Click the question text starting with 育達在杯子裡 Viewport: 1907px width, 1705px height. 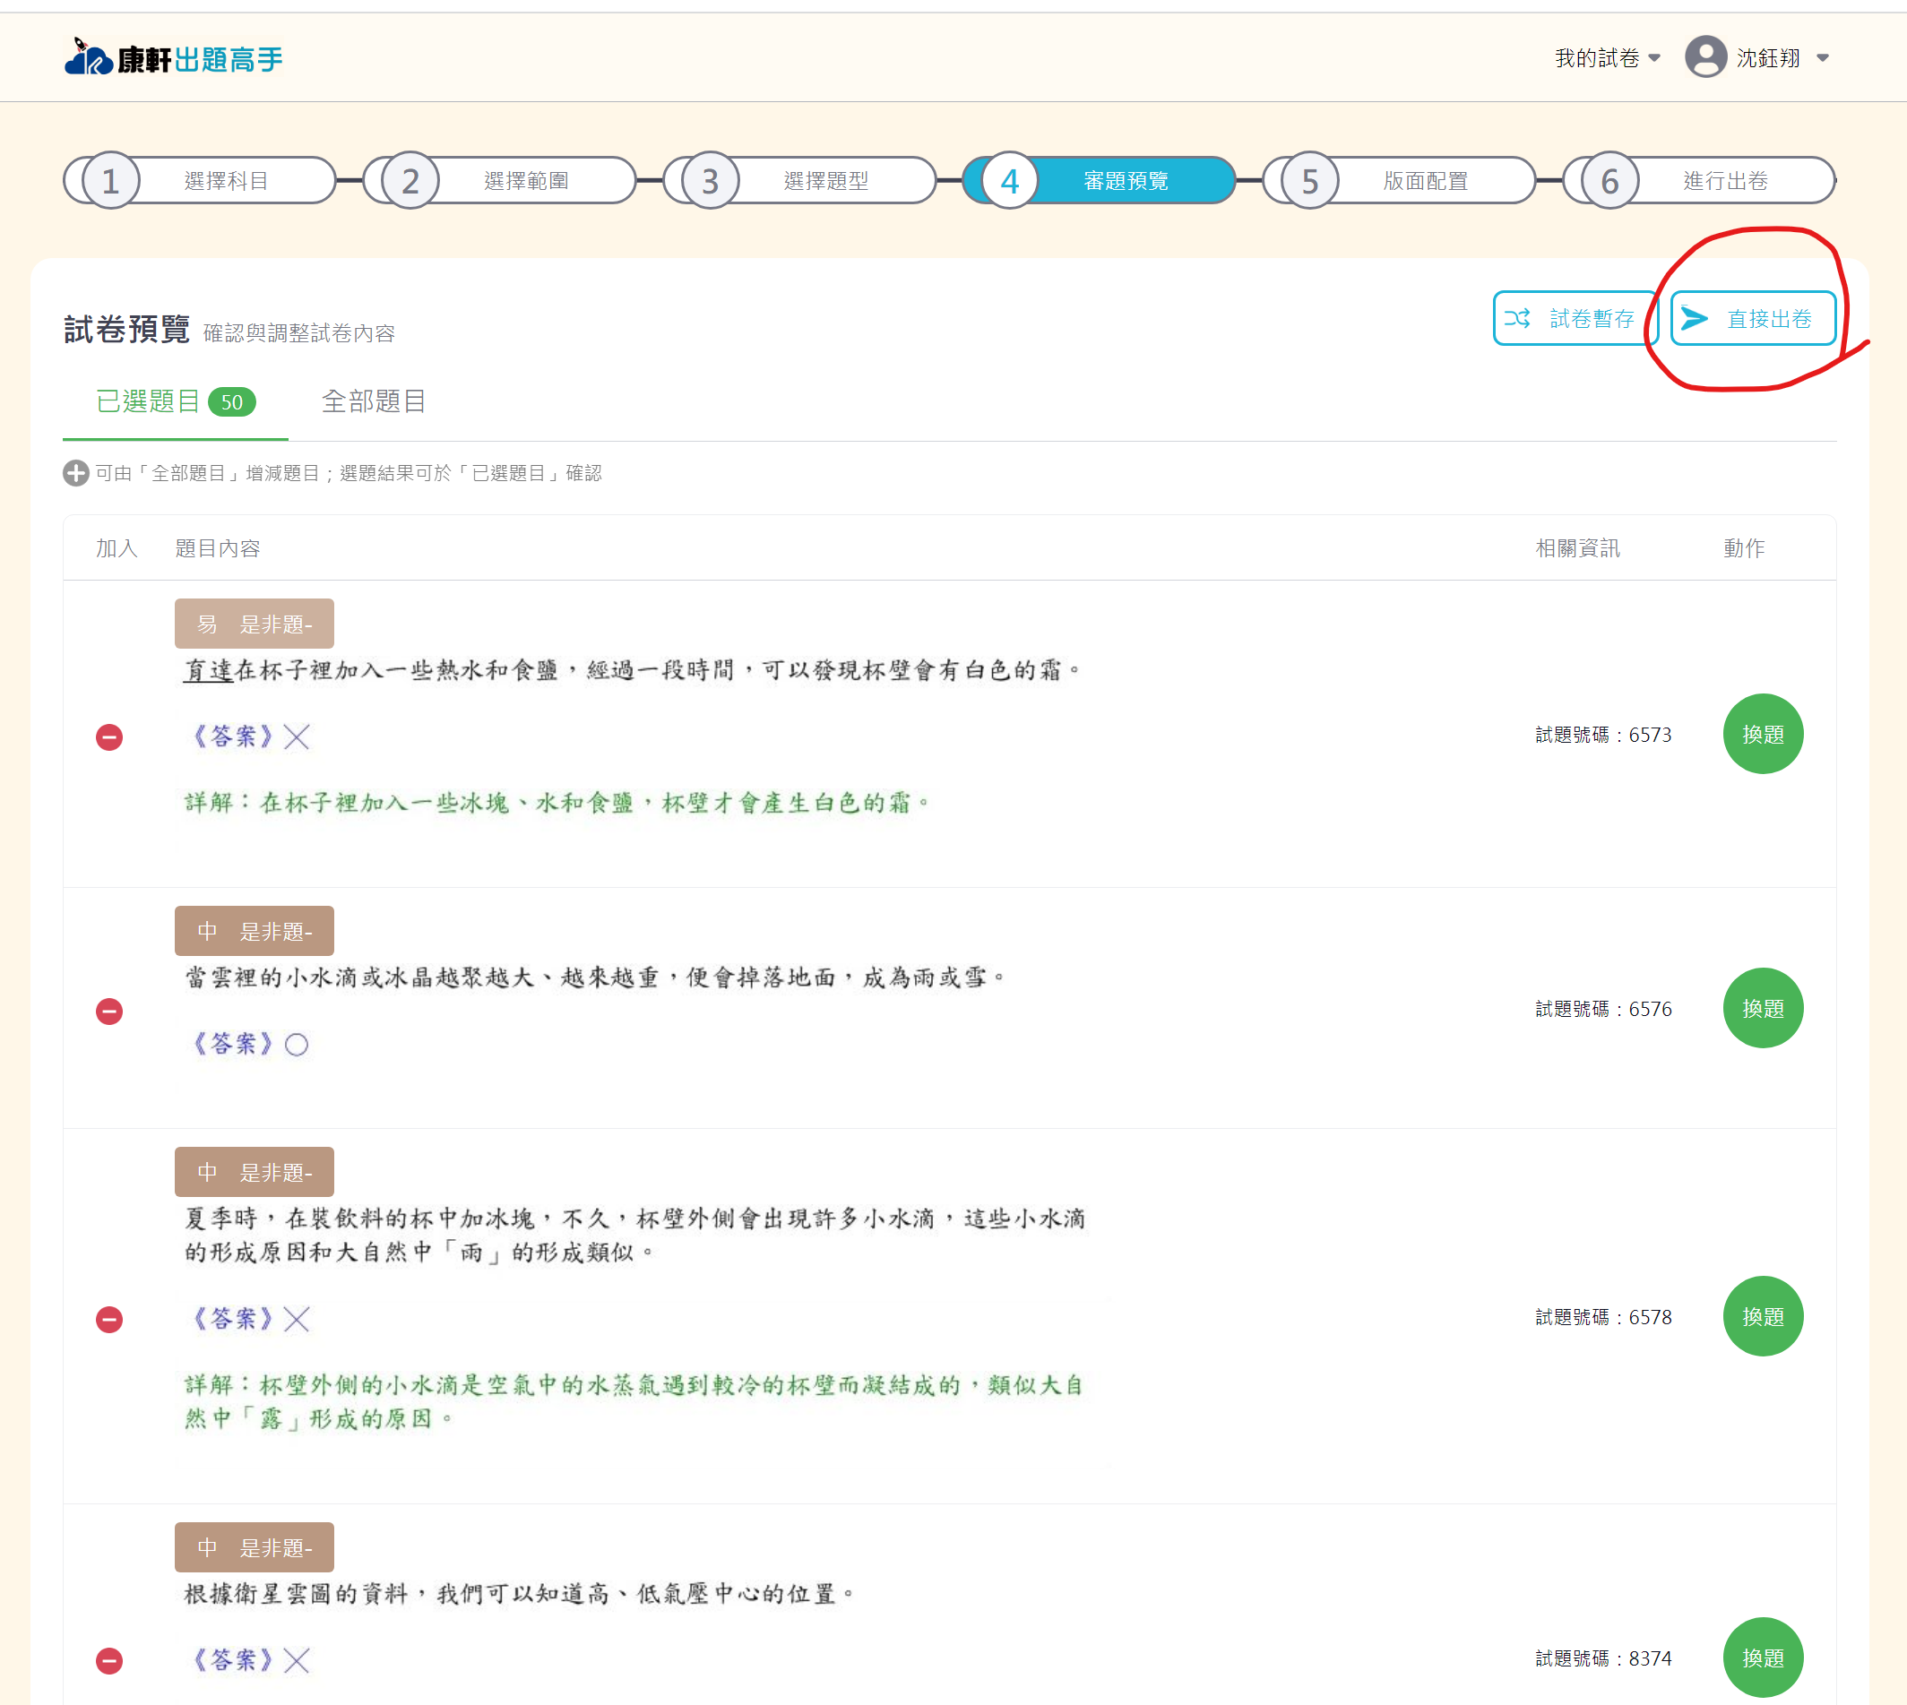(x=633, y=671)
